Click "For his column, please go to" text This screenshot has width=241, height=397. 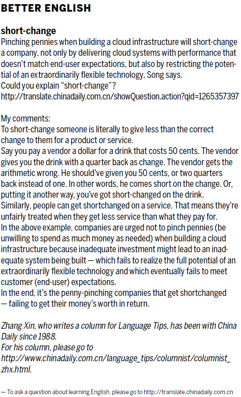tap(47, 347)
